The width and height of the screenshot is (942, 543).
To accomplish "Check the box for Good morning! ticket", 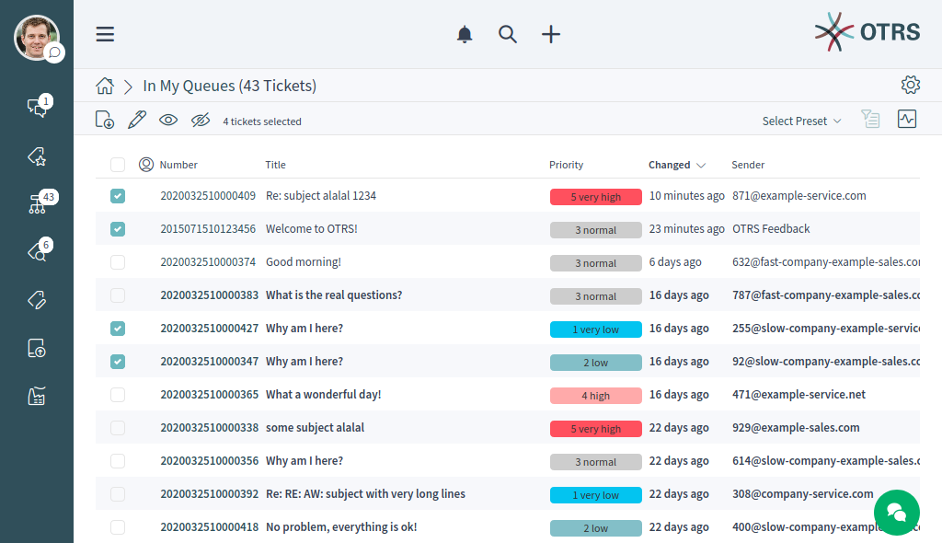I will 118,262.
